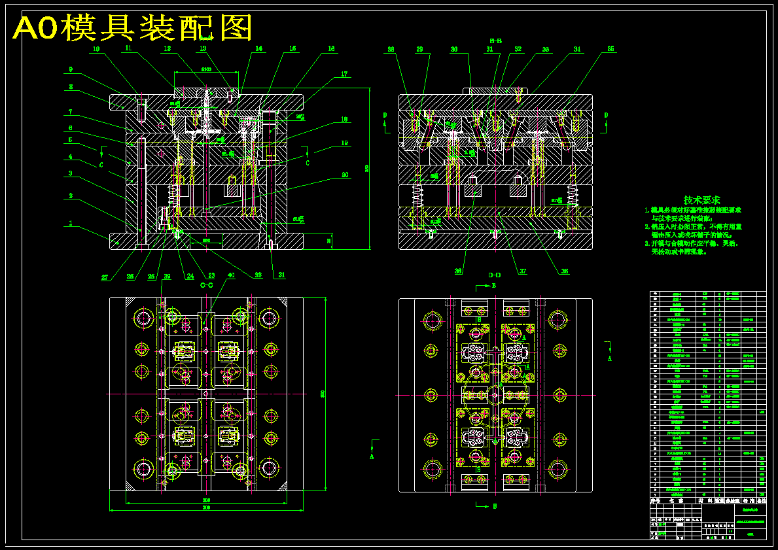The image size is (778, 550).
Task: Click part callout number 37
Action: [523, 271]
